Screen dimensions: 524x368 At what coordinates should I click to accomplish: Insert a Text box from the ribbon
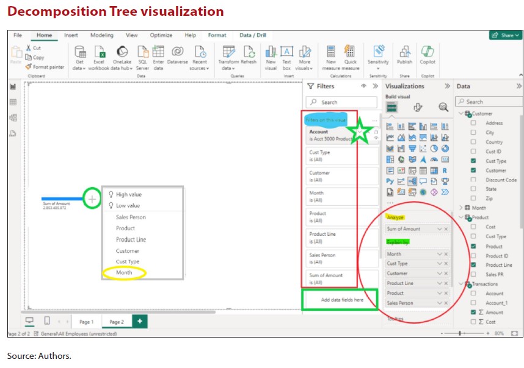pos(286,52)
